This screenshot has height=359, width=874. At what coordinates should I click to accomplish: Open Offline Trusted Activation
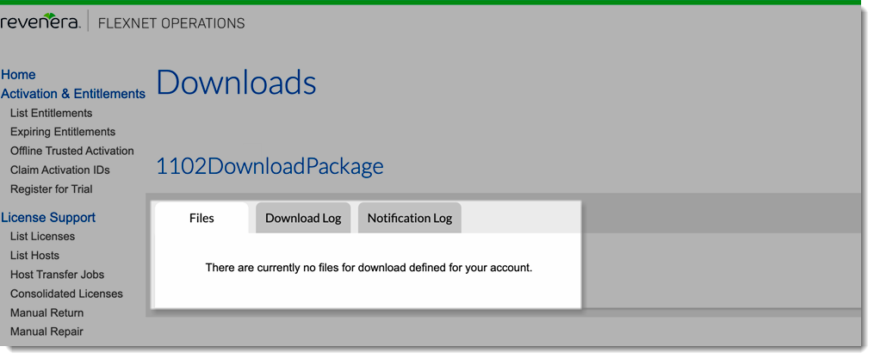click(x=72, y=151)
